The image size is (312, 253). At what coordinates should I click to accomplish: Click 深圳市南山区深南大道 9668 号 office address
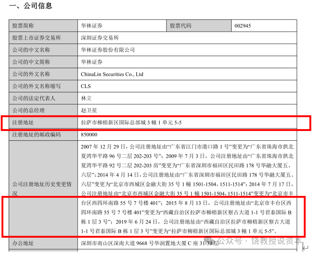click(x=150, y=243)
